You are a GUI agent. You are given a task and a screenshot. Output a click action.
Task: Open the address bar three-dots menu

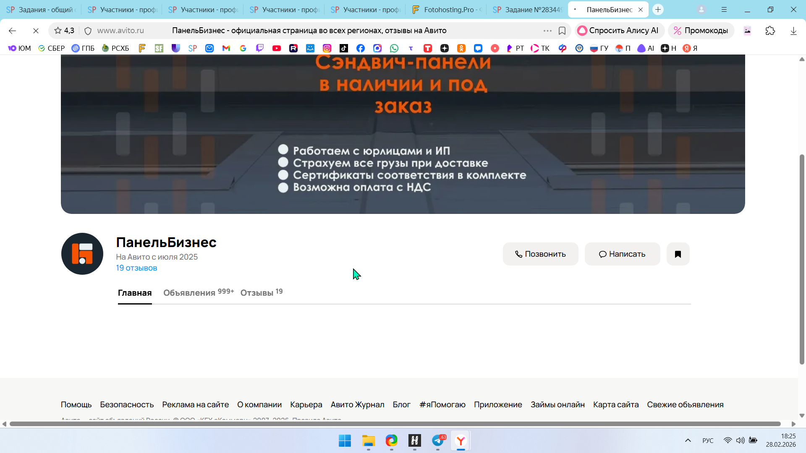tap(547, 31)
